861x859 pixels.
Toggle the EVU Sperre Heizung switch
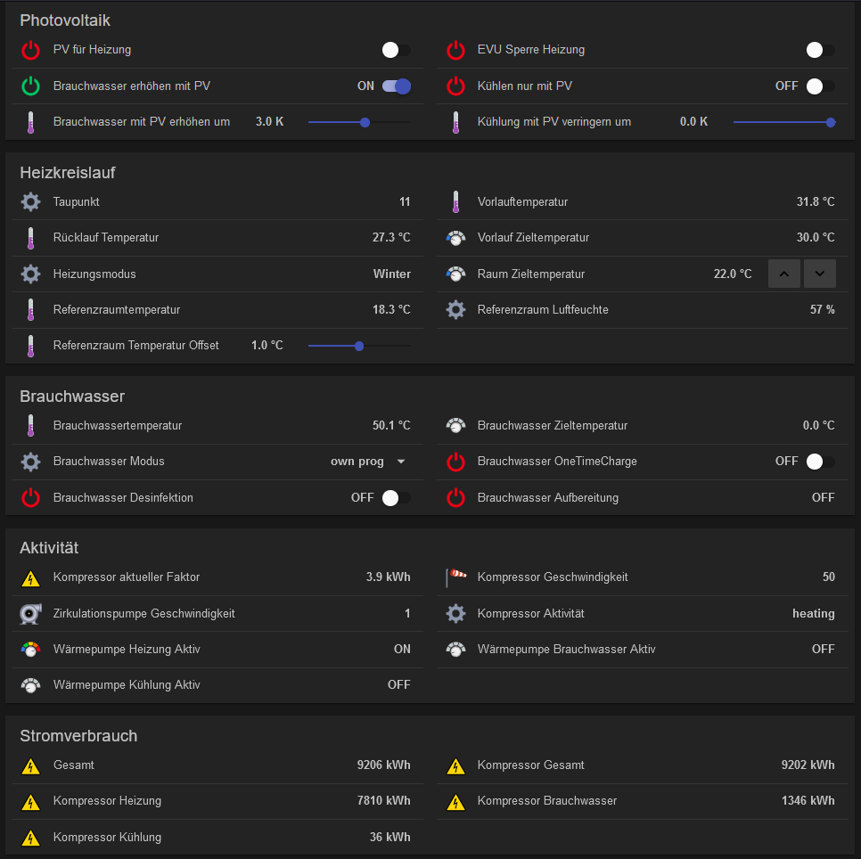[x=819, y=50]
